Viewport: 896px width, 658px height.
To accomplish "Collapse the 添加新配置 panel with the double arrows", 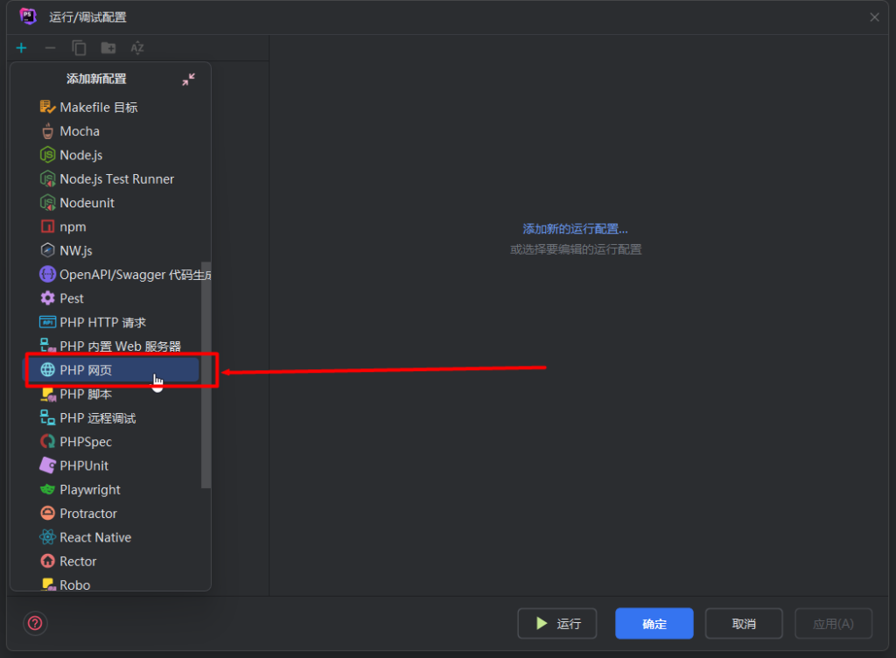I will pyautogui.click(x=188, y=79).
